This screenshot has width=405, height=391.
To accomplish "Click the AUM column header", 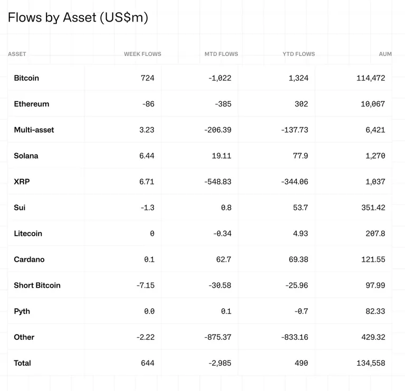I will 385,54.
